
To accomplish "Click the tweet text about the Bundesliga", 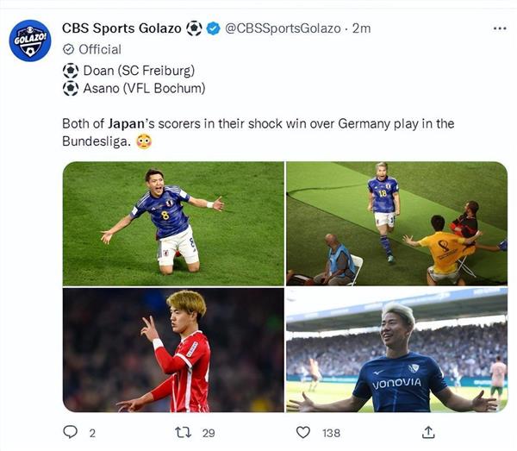I will 258,123.
